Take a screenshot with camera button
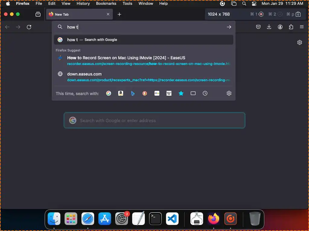Image resolution: width=309 pixels, height=231 pixels. pos(298,14)
